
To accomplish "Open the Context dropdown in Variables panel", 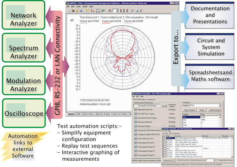I will coord(220,105).
